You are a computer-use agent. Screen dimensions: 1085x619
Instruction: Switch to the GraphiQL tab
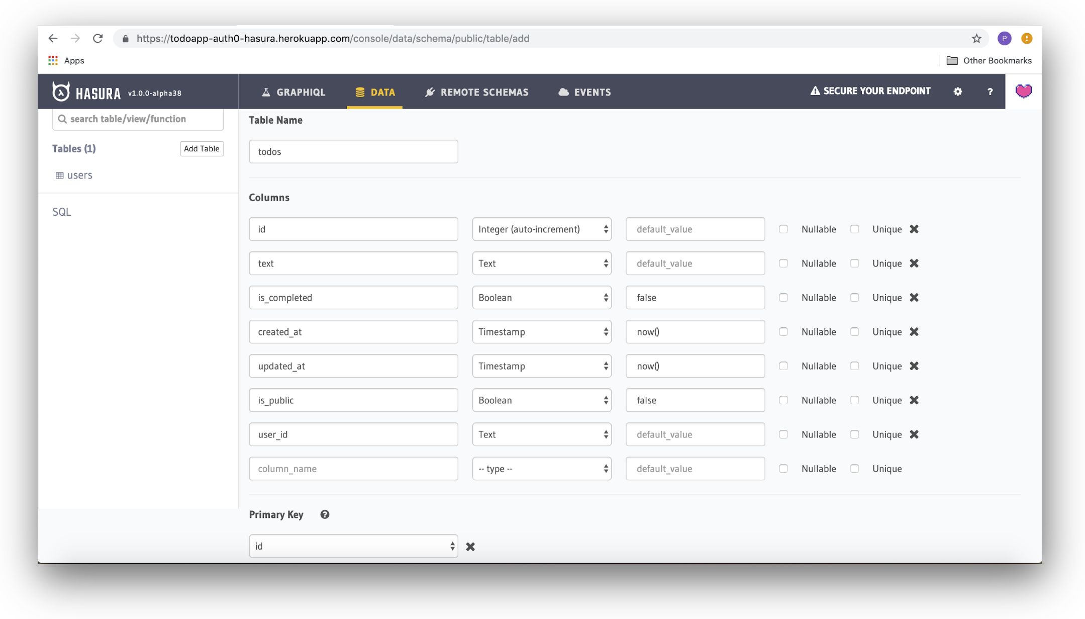pyautogui.click(x=293, y=92)
